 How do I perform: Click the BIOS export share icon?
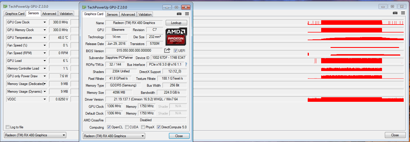coord(167,50)
